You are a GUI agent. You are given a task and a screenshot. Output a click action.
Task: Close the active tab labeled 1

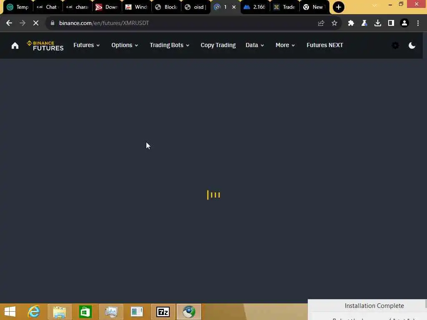(234, 7)
